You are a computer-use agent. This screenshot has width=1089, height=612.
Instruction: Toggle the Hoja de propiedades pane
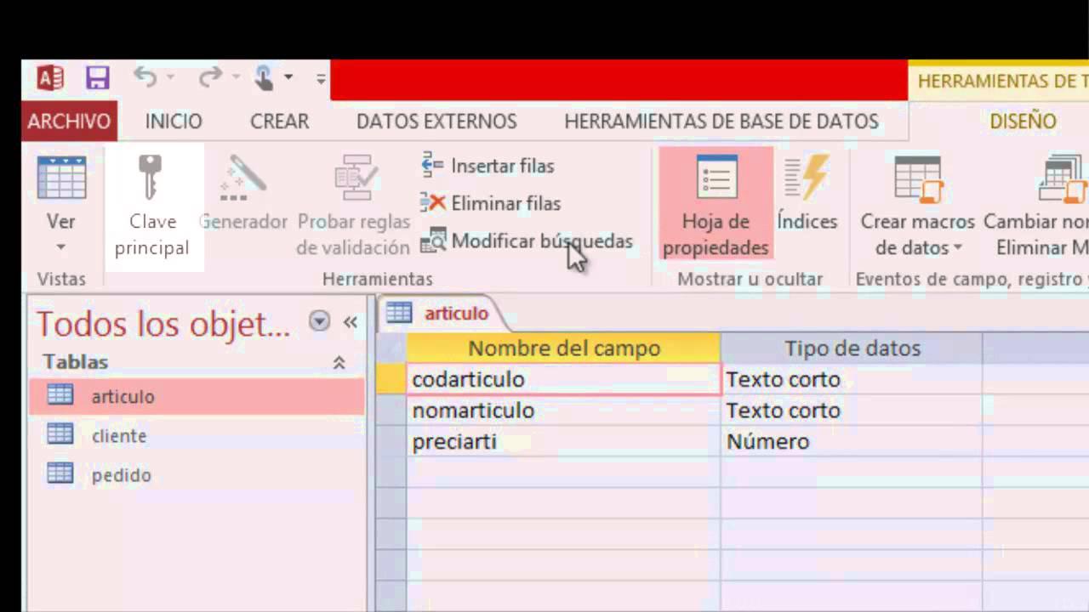point(716,204)
